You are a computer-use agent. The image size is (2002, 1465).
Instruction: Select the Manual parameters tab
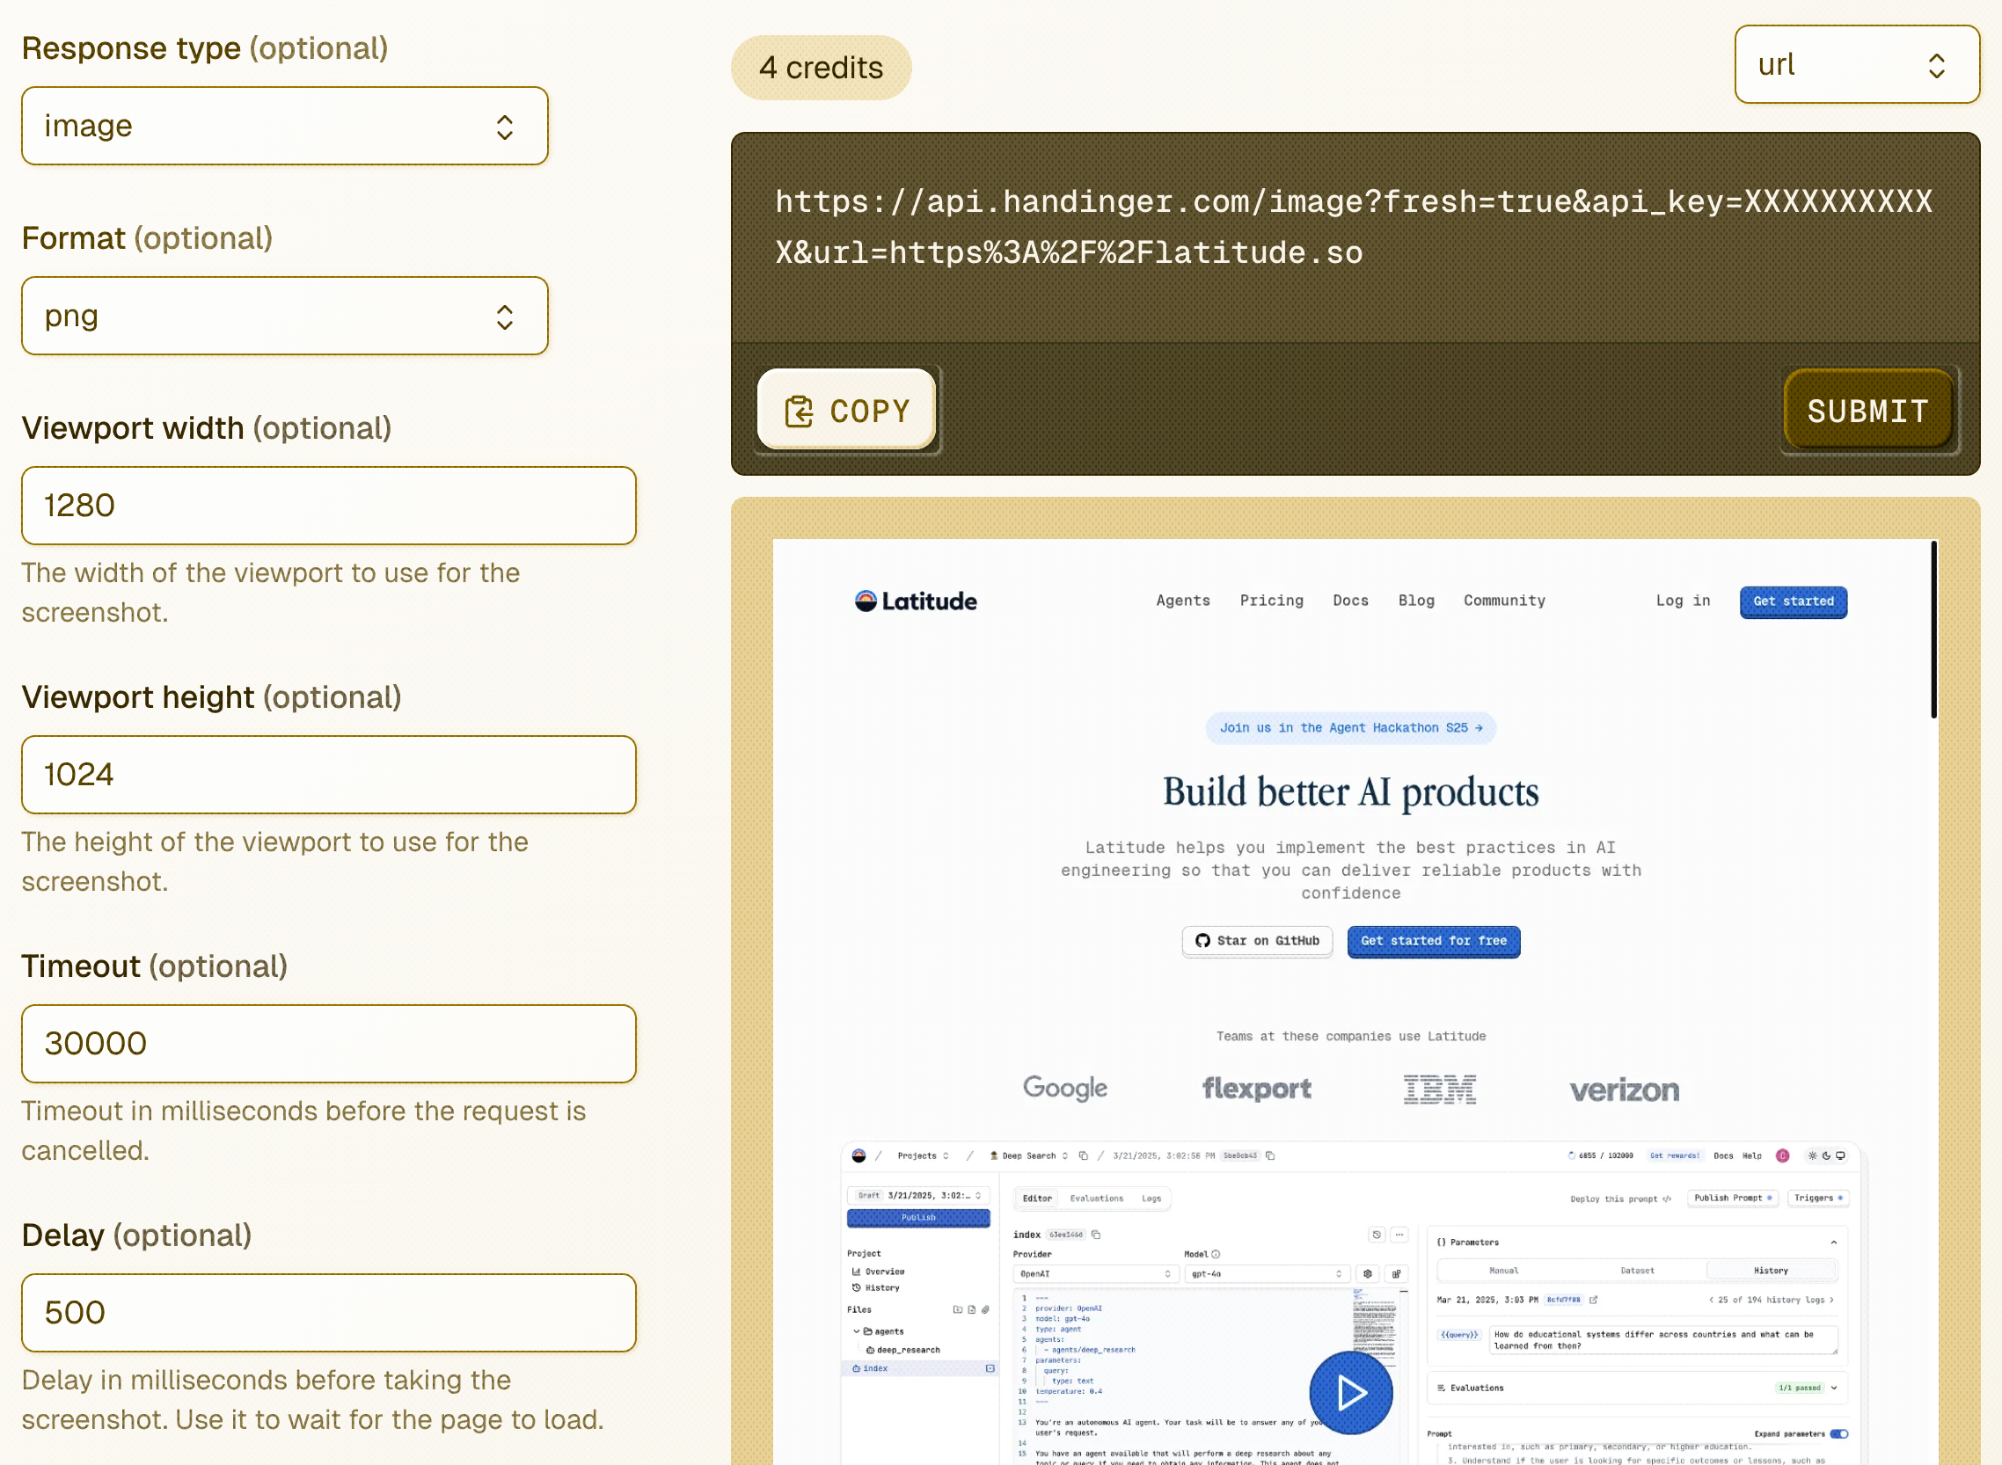pyautogui.click(x=1503, y=1271)
